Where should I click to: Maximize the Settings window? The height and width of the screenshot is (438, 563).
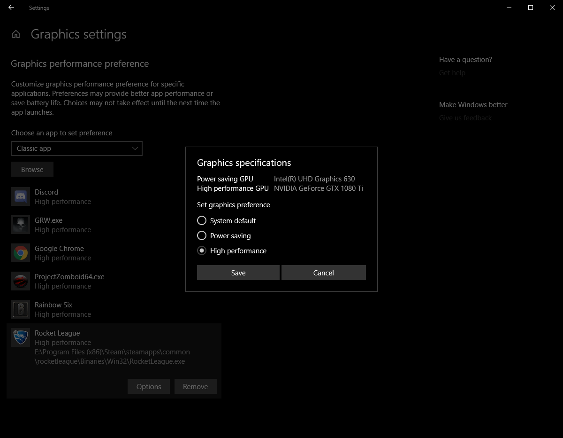point(531,8)
